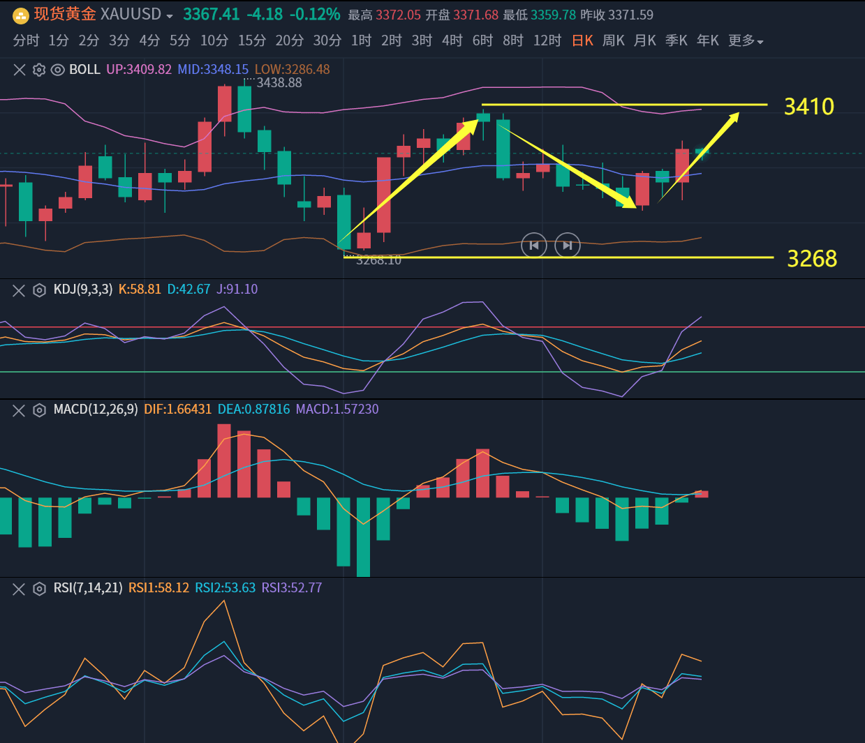This screenshot has width=865, height=743.
Task: Open MACD settings hexagon icon
Action: click(40, 410)
